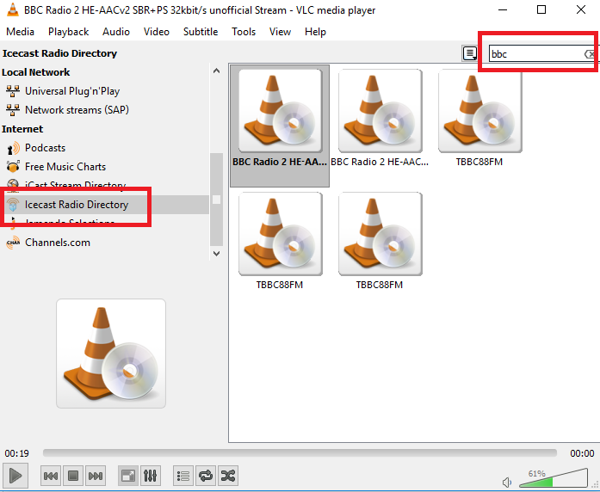Click the Channels.com icon
This screenshot has width=600, height=492.
coord(13,243)
